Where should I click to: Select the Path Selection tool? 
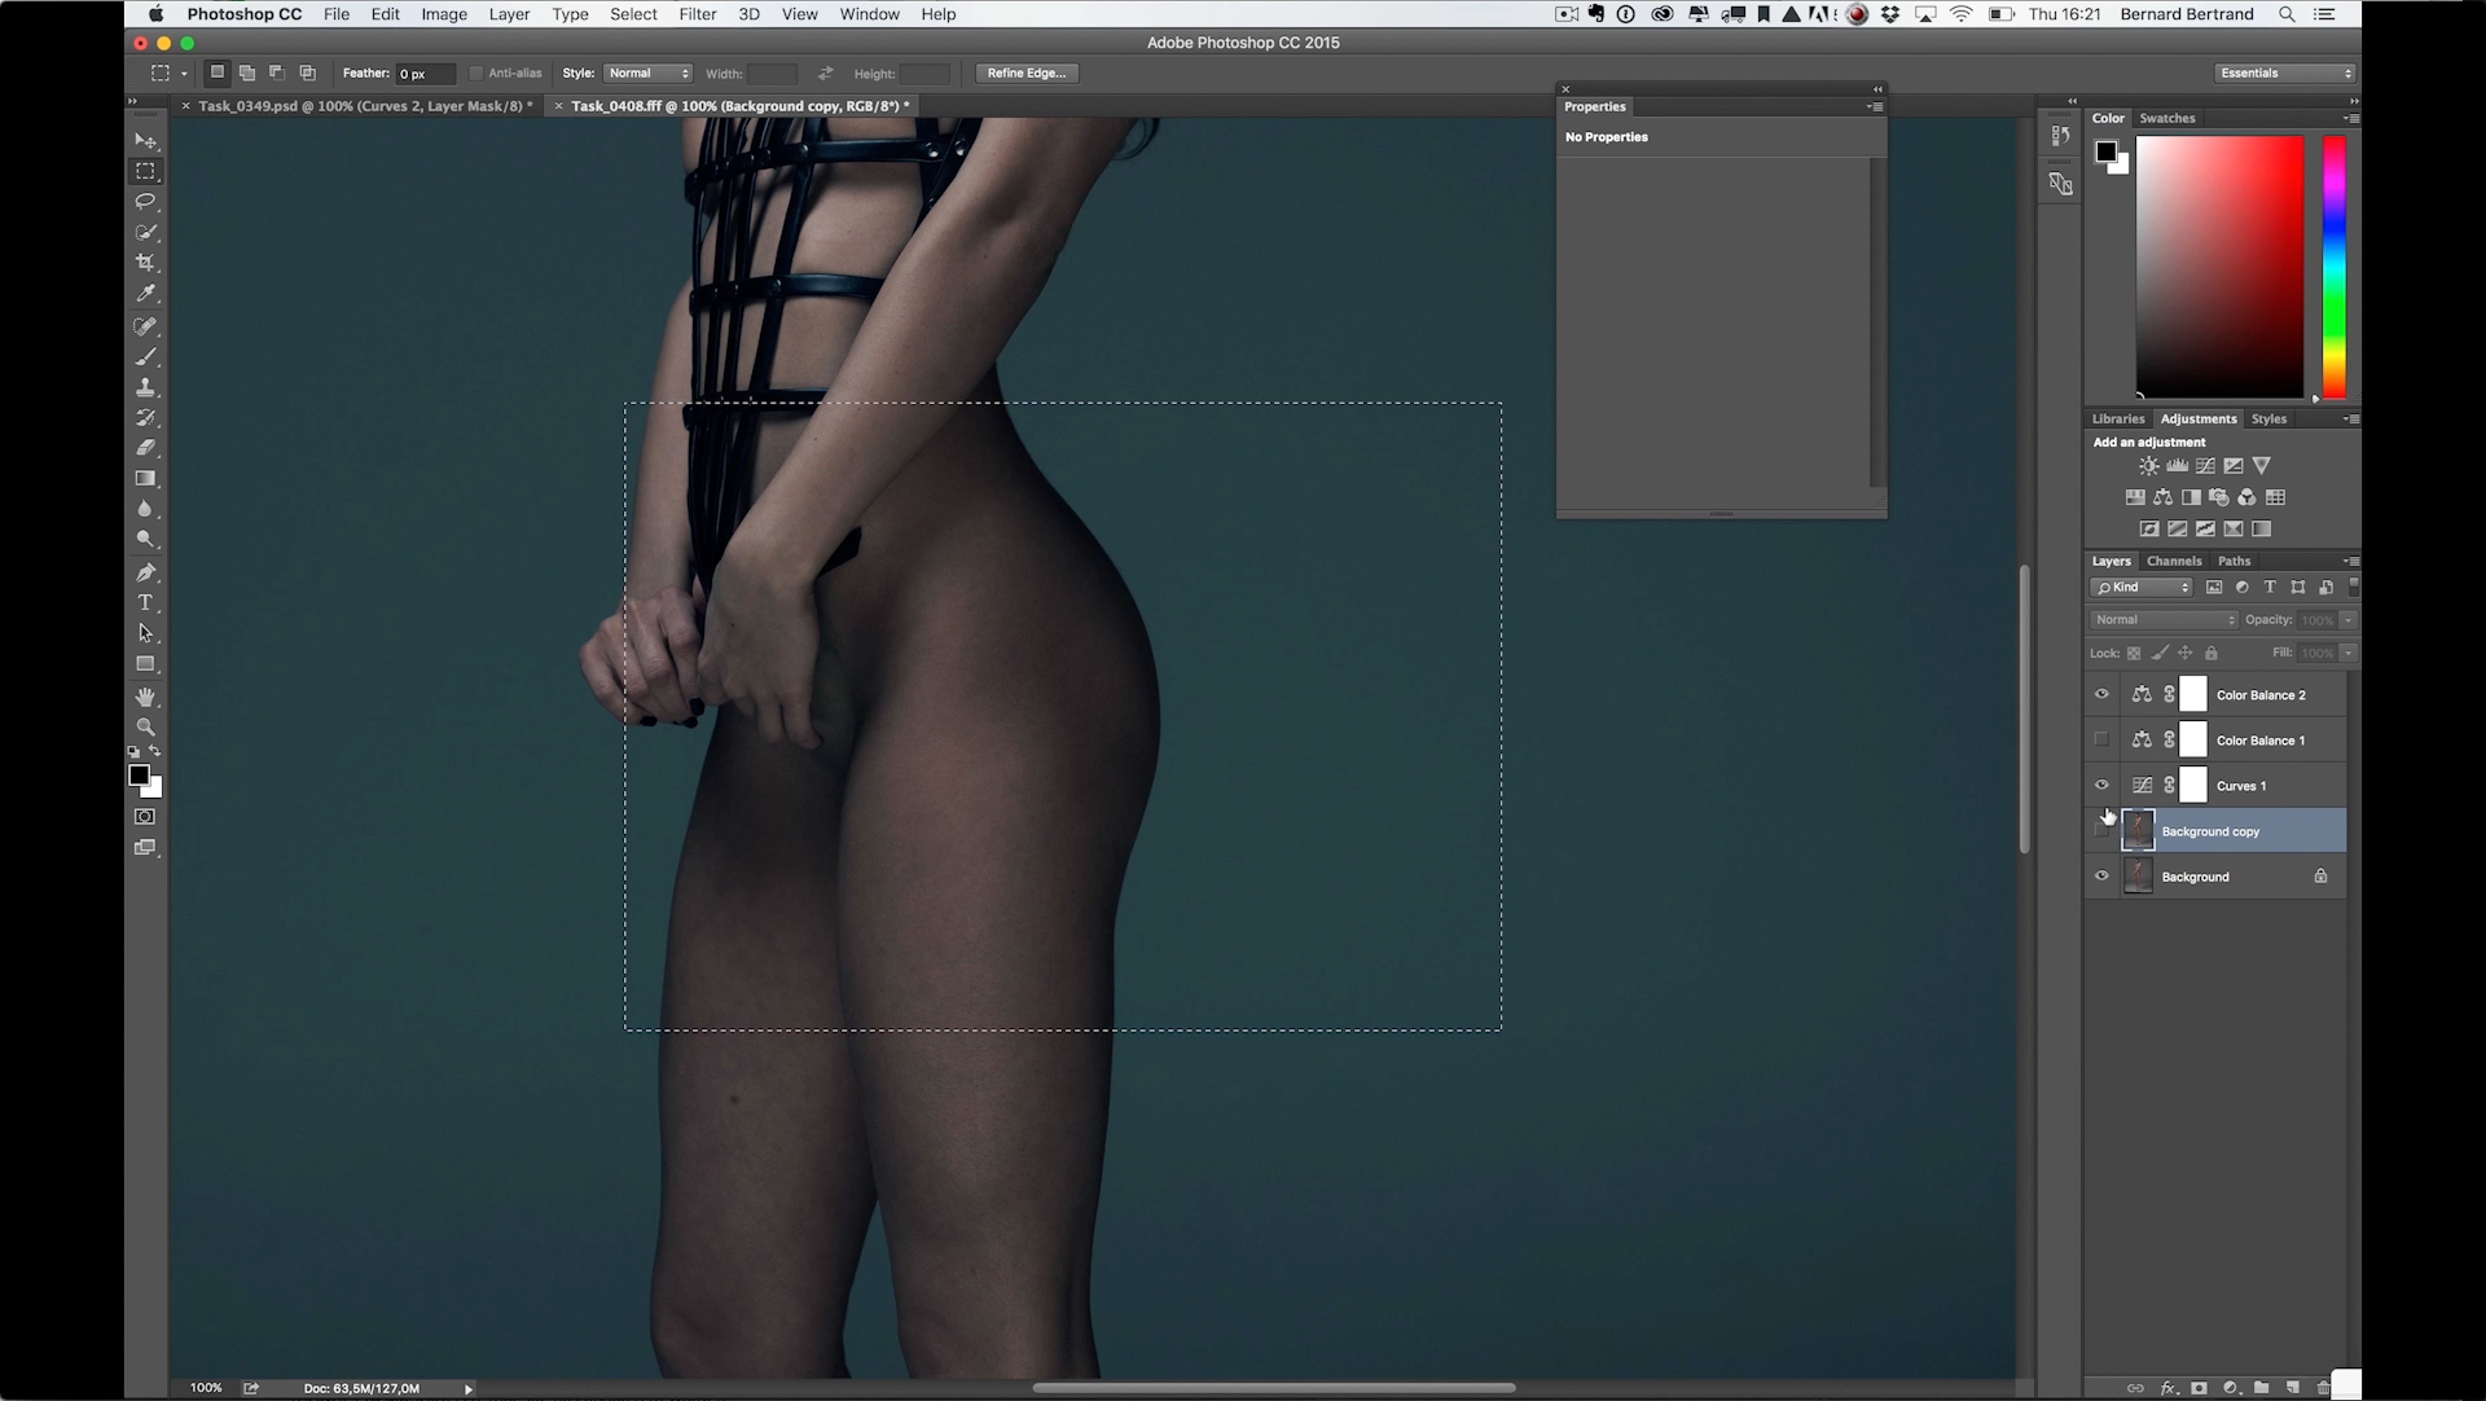146,634
